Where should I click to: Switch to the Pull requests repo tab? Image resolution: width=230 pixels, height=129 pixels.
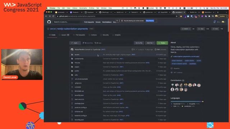coord(79,35)
